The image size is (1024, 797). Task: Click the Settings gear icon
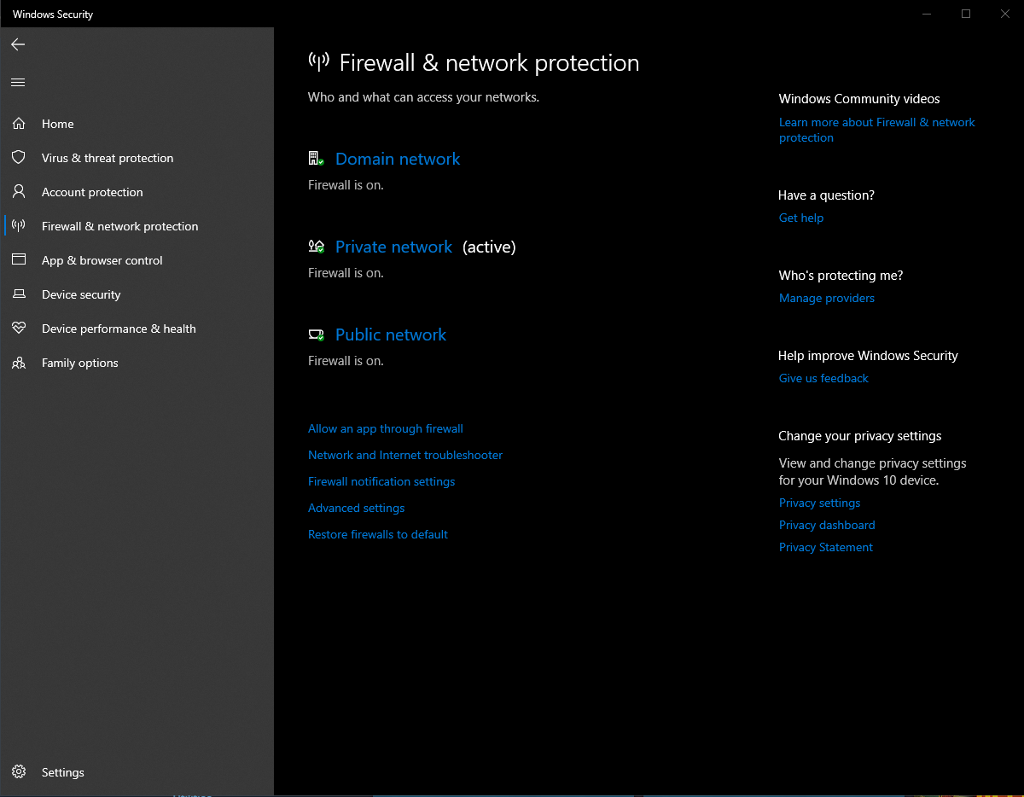click(x=19, y=772)
